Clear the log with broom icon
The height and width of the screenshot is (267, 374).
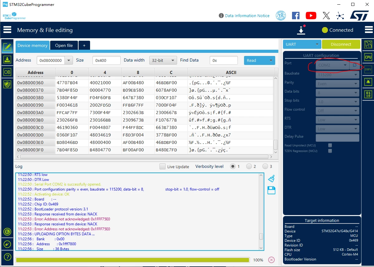pyautogui.click(x=271, y=178)
